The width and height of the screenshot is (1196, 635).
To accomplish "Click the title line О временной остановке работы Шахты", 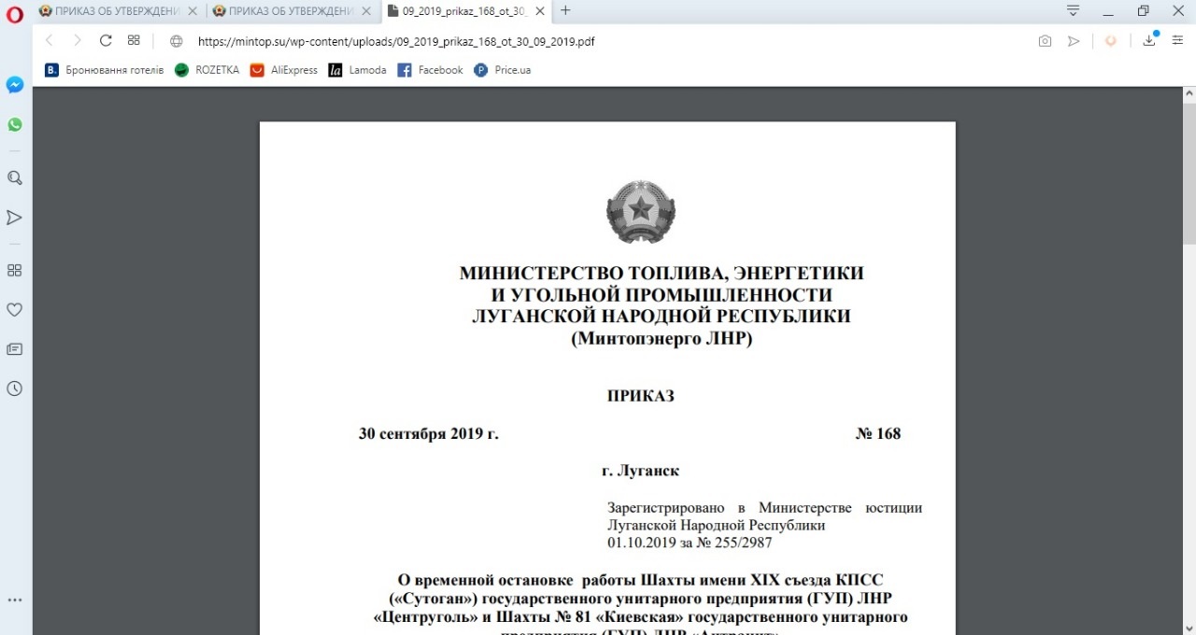I will 640,580.
